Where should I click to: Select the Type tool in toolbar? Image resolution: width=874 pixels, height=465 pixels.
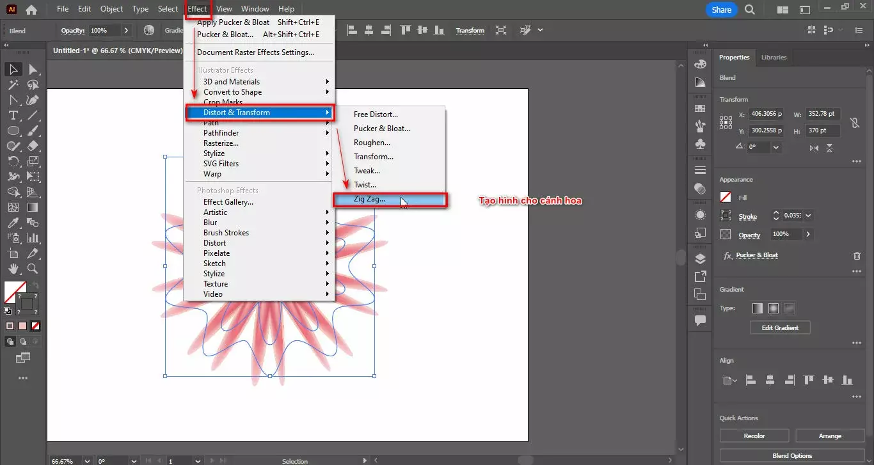[13, 115]
